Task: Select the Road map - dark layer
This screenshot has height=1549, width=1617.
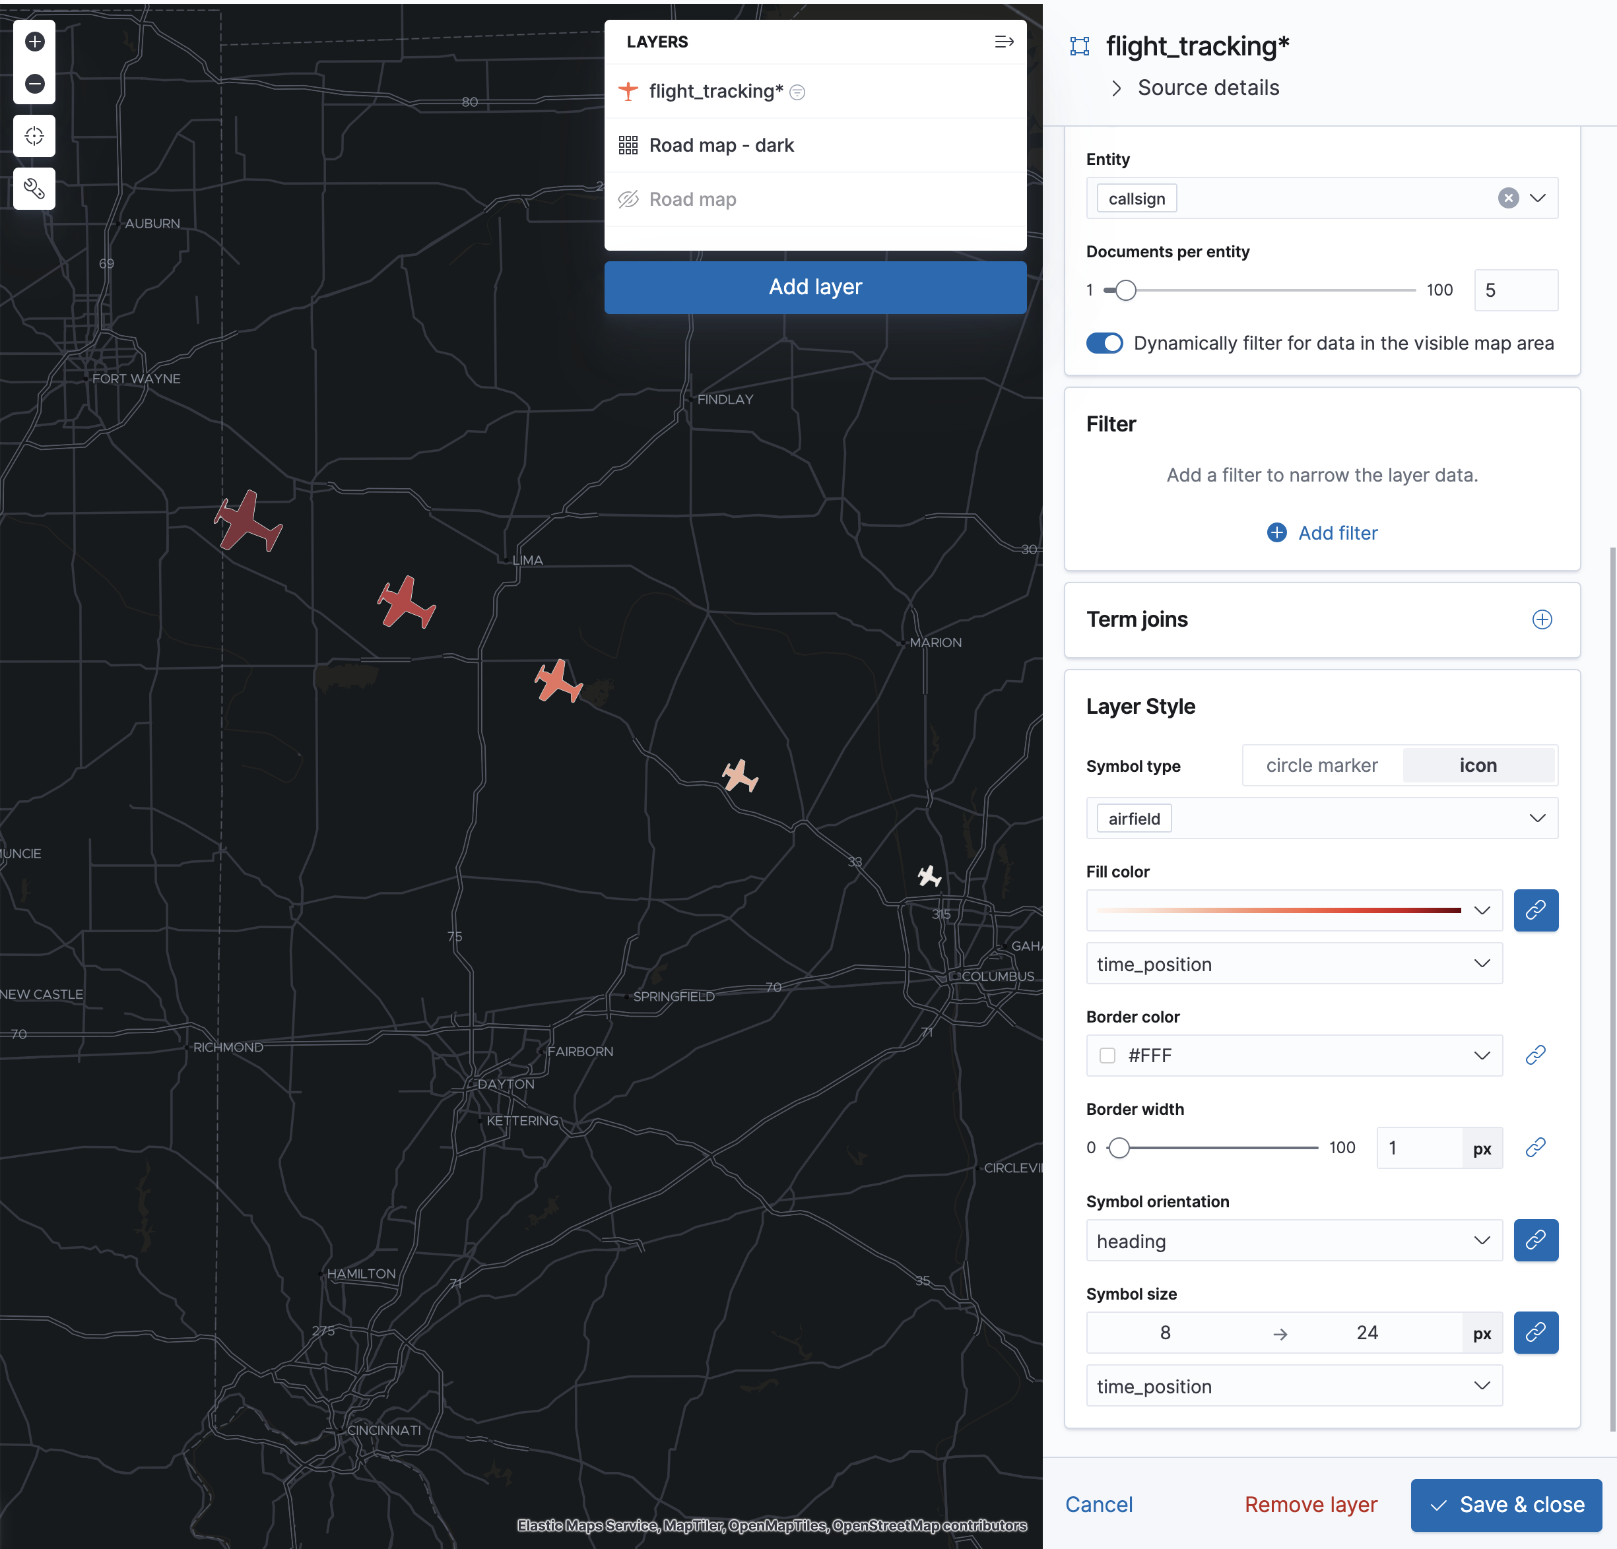Action: tap(721, 146)
